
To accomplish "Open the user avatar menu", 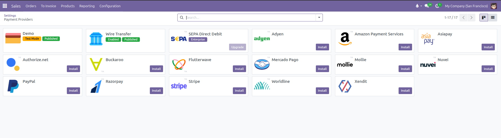I will pyautogui.click(x=494, y=6).
